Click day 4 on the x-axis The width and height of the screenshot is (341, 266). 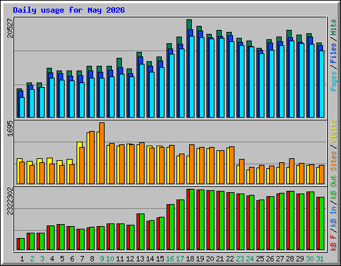click(52, 259)
